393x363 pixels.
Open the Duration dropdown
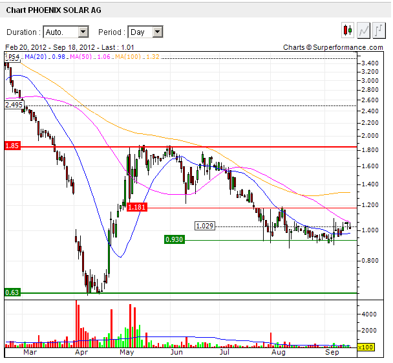[x=65, y=32]
